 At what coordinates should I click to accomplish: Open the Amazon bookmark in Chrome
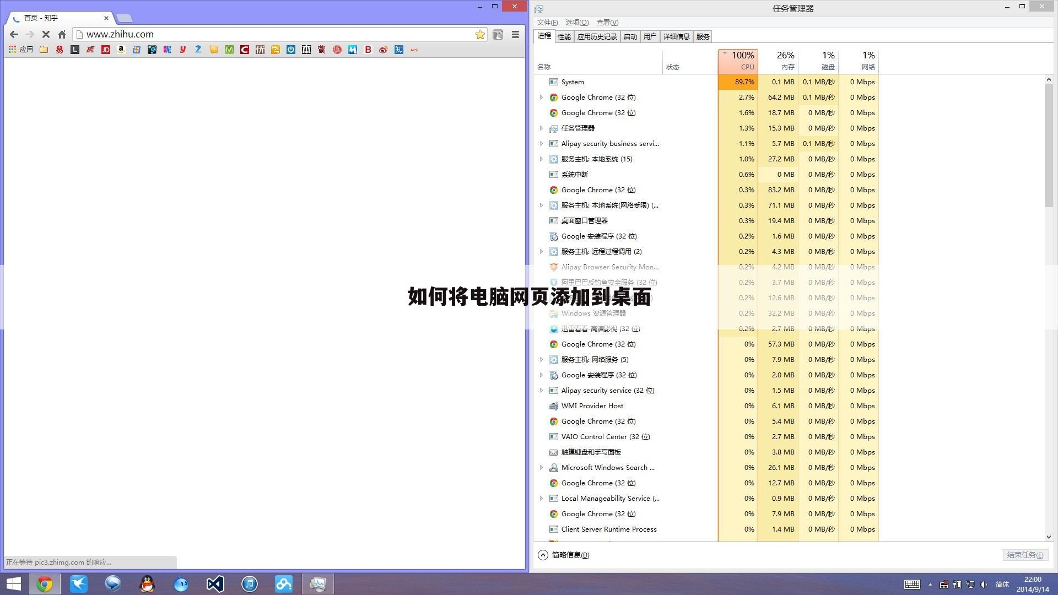[121, 50]
